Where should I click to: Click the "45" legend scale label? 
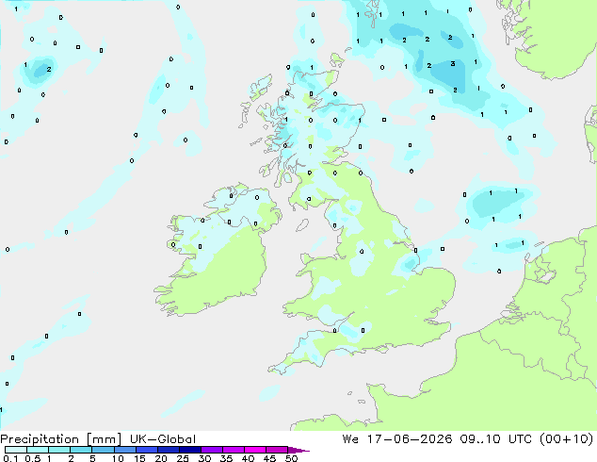coord(269,458)
